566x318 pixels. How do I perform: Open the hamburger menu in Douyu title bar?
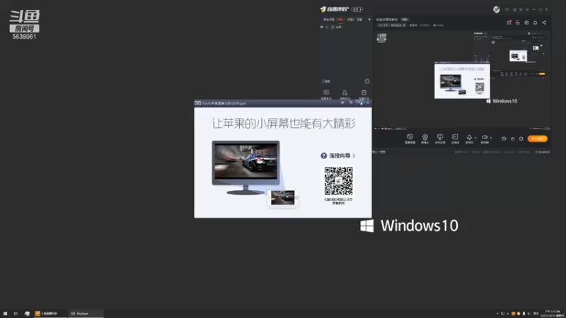tap(527, 9)
